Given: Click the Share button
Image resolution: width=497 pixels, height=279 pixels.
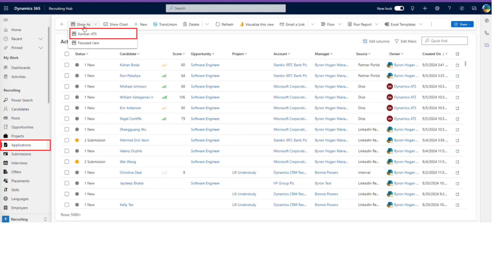Looking at the screenshot, I should pyautogui.click(x=462, y=24).
